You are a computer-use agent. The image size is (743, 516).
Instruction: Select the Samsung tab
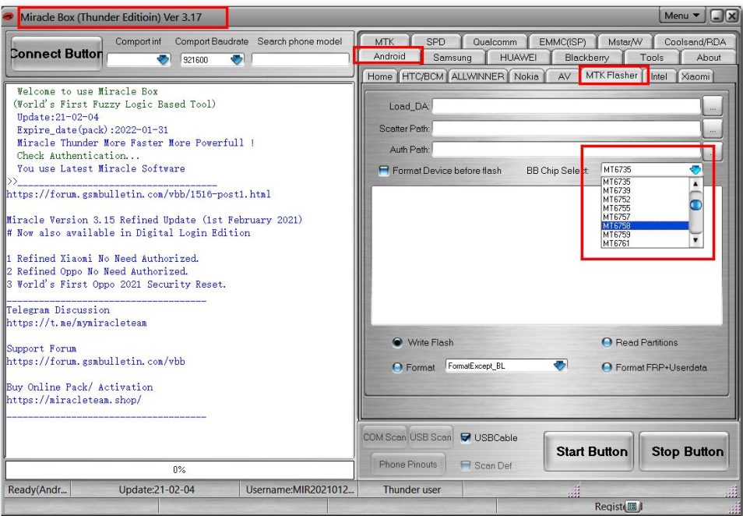tap(452, 58)
